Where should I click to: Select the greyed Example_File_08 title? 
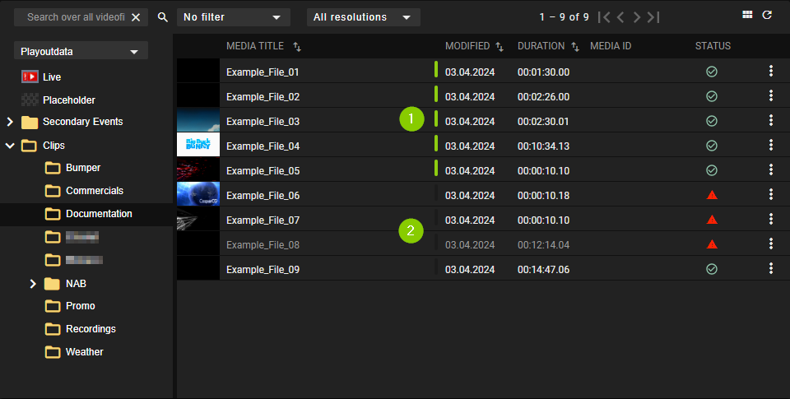pyautogui.click(x=263, y=245)
